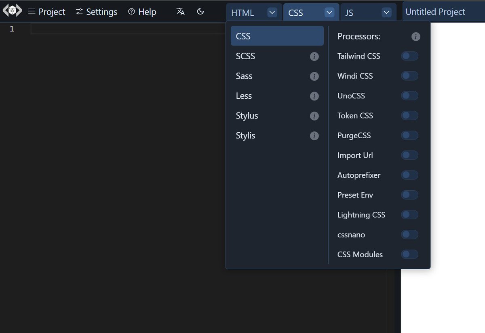Enable the Preset Env toggle
This screenshot has width=485, height=333.
coord(409,195)
